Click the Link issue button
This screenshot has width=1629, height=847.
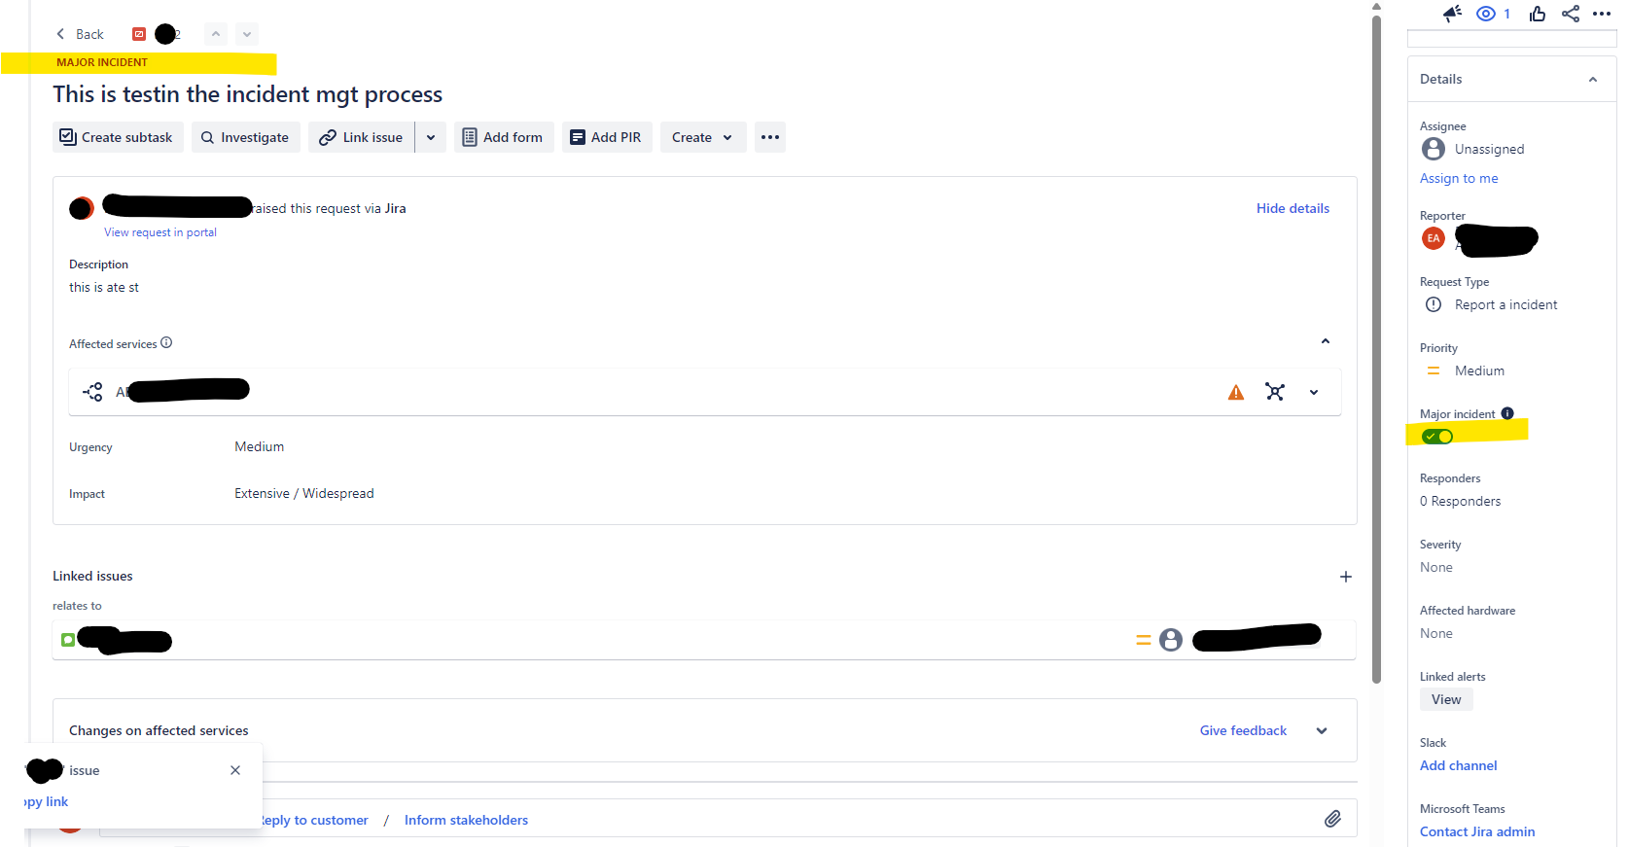(361, 137)
